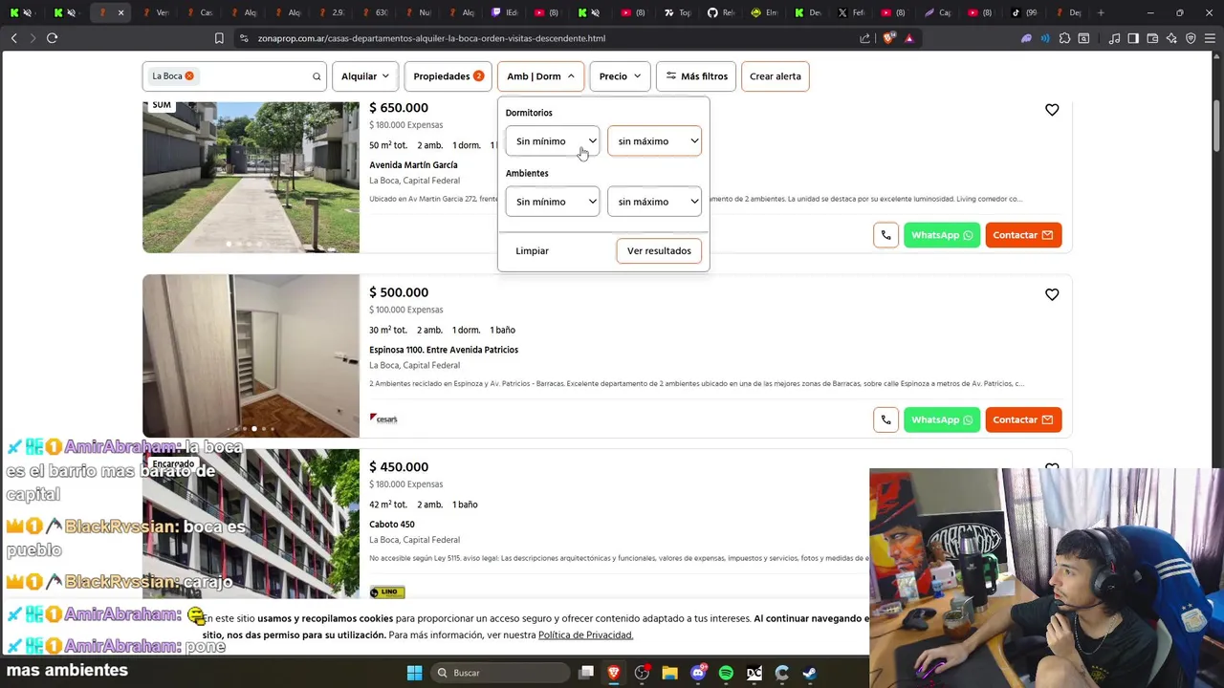
Task: Click the $ 450.000 price text
Action: (x=399, y=467)
